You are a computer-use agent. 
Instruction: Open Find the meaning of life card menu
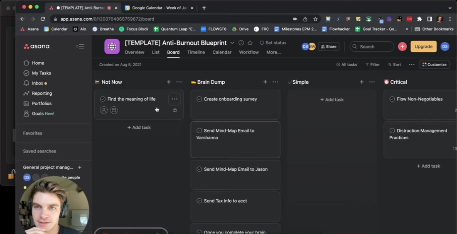tap(174, 99)
